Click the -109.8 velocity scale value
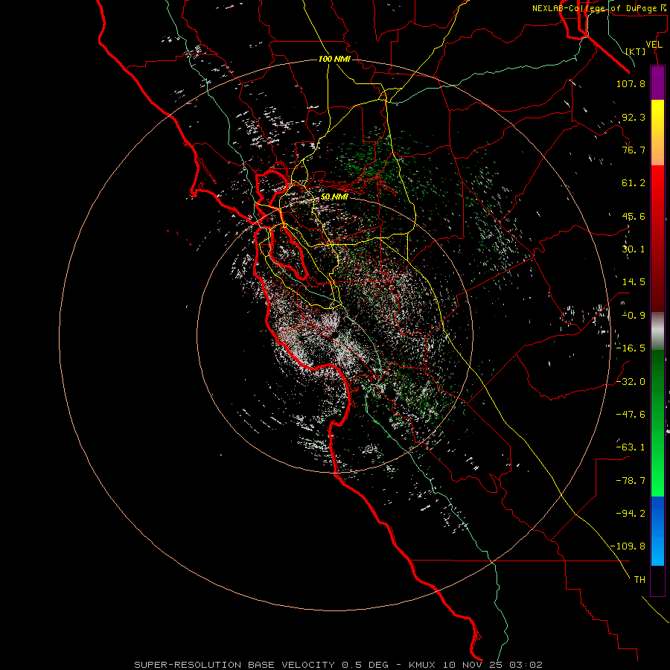The height and width of the screenshot is (670, 670). click(x=628, y=546)
